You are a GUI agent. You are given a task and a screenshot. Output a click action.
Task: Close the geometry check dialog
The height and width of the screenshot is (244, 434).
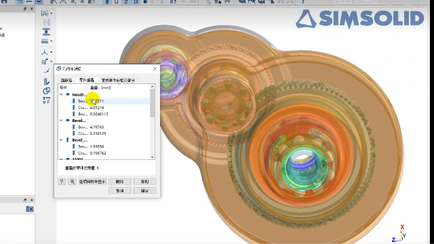click(x=155, y=68)
